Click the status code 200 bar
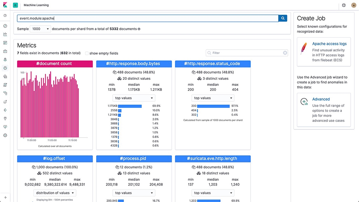 tap(213, 106)
